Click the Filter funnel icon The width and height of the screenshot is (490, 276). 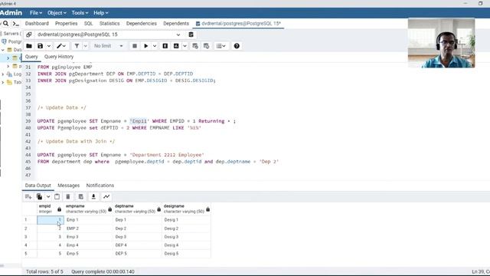pyautogui.click(x=77, y=46)
